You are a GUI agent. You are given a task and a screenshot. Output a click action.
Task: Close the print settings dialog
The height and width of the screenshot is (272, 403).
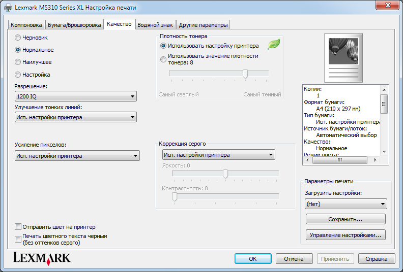click(388, 5)
